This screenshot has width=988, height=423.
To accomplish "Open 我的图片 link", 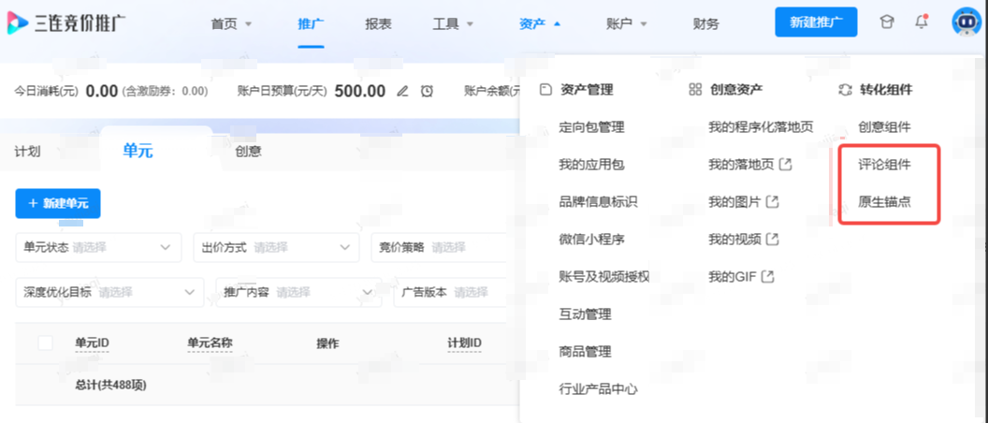I will pyautogui.click(x=734, y=202).
